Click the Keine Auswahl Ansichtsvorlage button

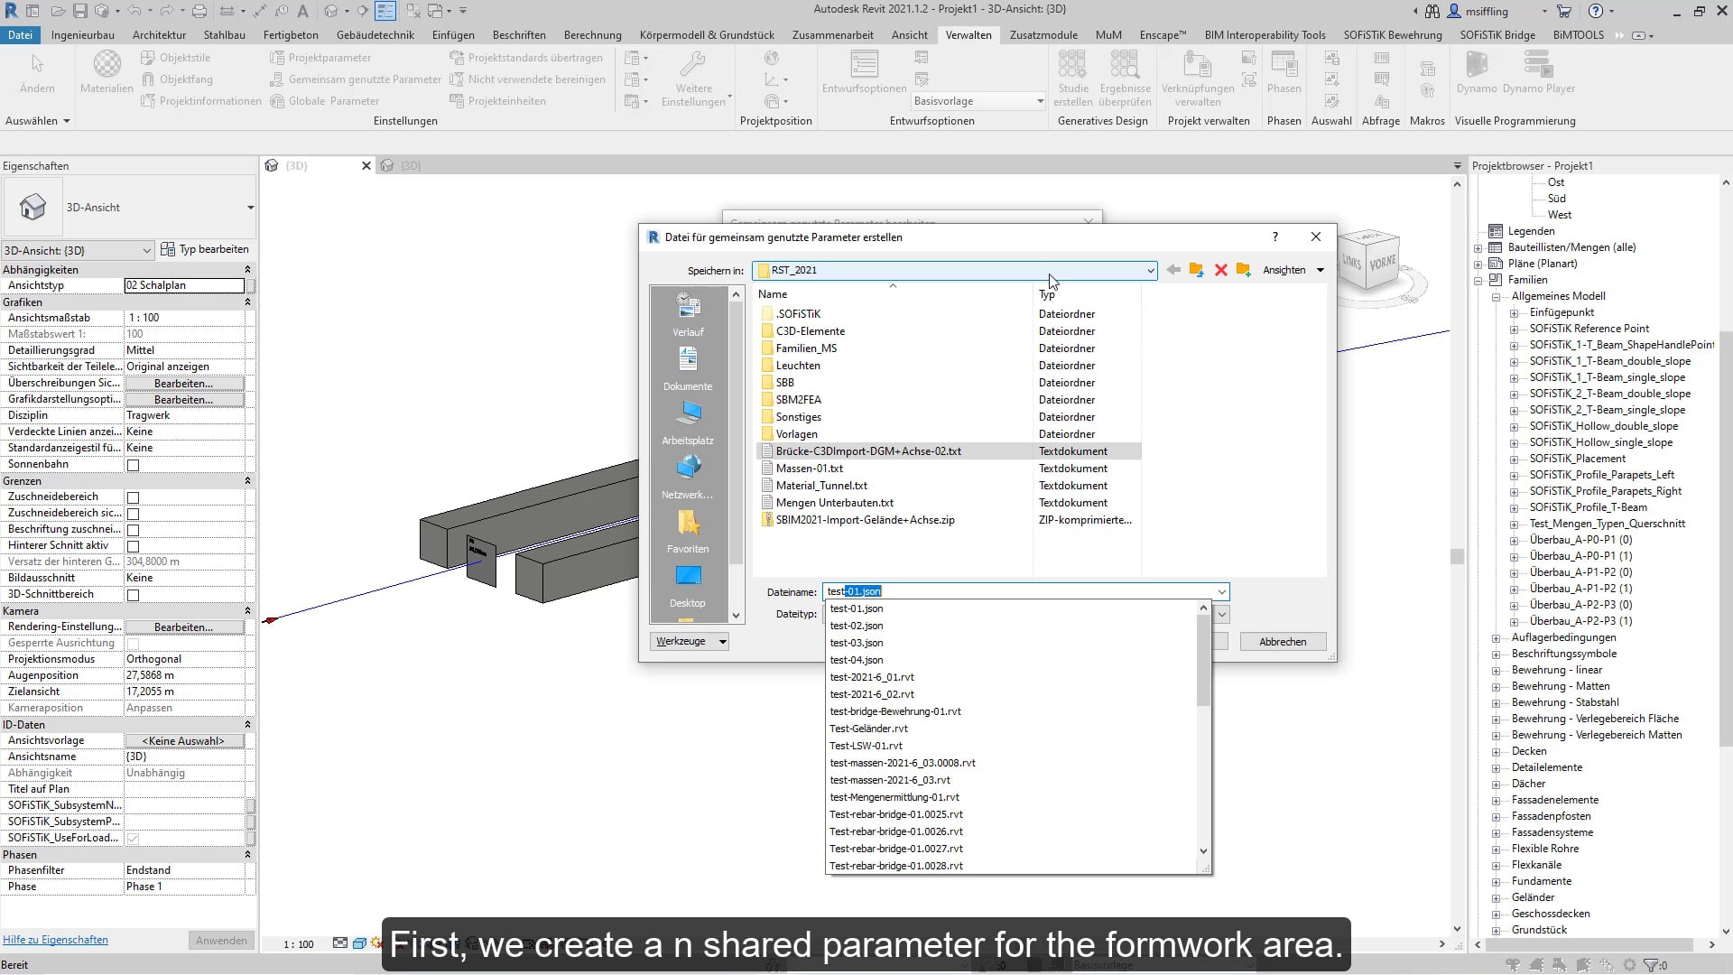coord(184,741)
